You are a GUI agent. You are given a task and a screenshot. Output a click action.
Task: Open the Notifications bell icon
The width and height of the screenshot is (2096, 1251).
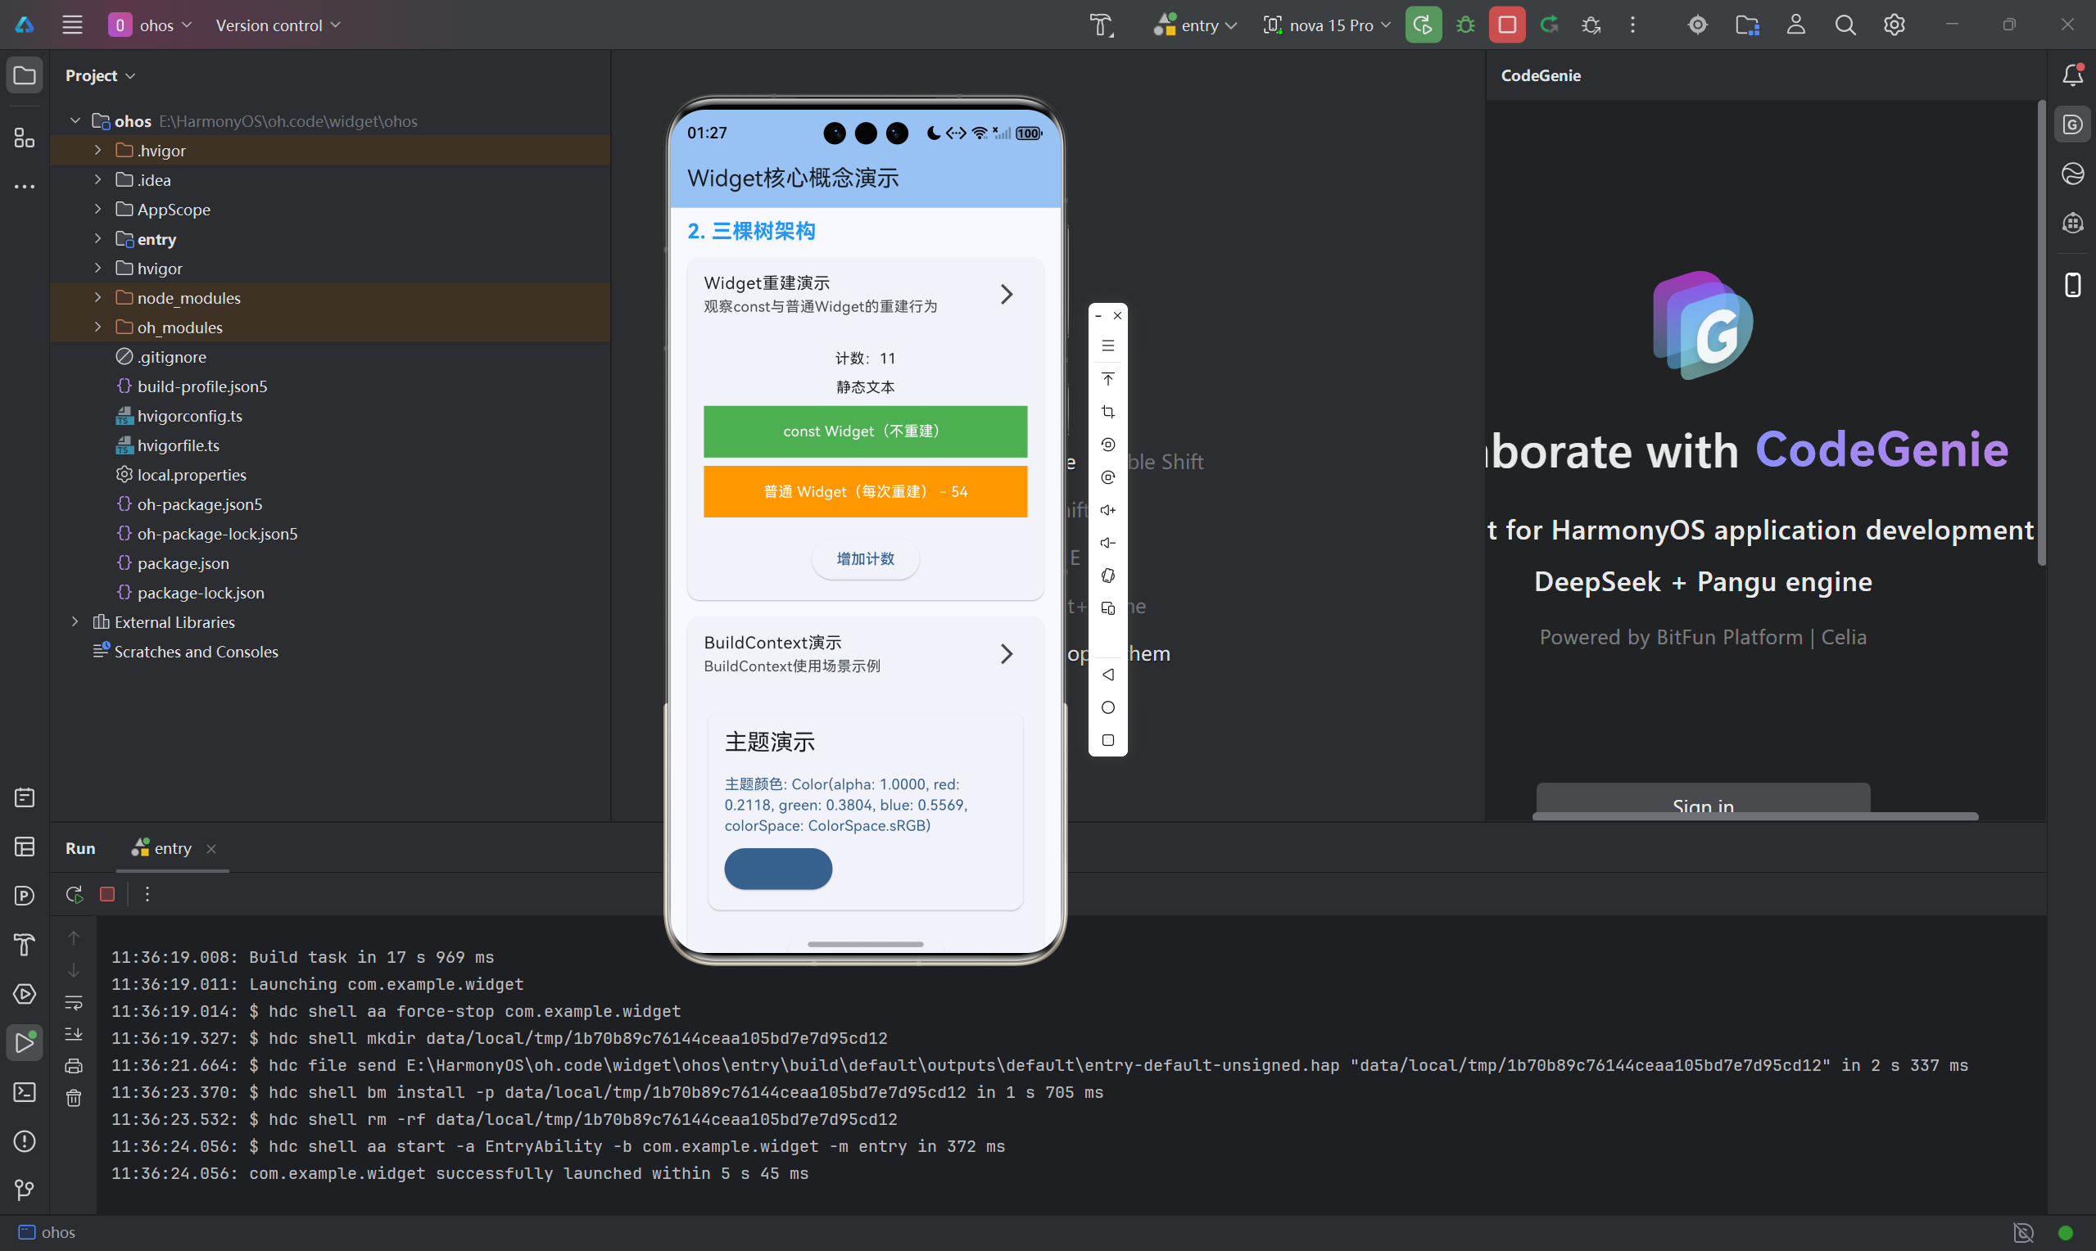[2072, 75]
